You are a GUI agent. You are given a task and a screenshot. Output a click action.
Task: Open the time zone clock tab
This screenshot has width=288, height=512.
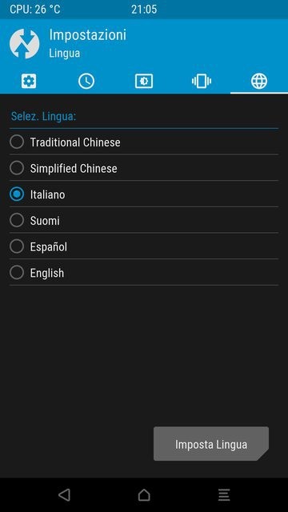tap(86, 81)
